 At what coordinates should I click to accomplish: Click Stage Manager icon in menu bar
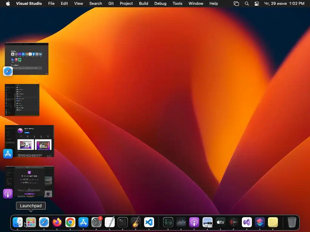coord(236,4)
